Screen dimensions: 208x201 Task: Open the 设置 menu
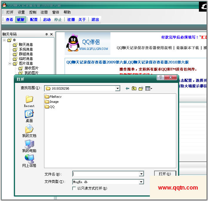21,12
